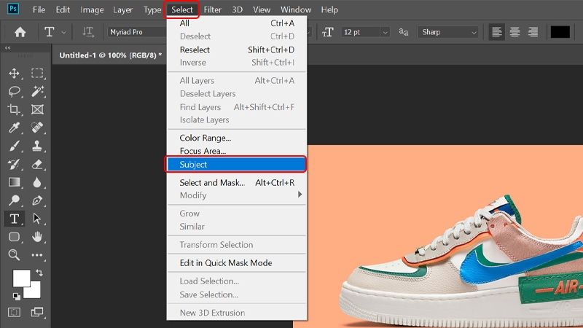Open the Layer menu
Image resolution: width=583 pixels, height=328 pixels.
[122, 9]
